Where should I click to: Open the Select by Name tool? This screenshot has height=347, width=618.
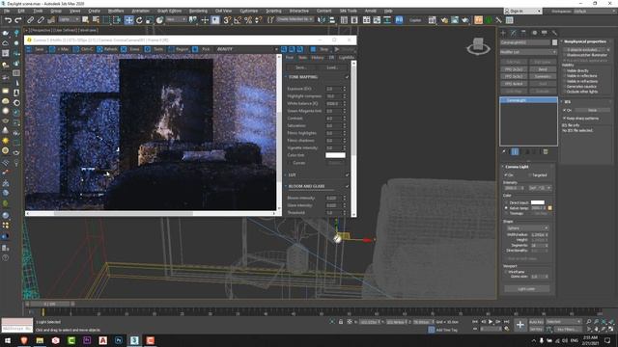click(x=96, y=20)
